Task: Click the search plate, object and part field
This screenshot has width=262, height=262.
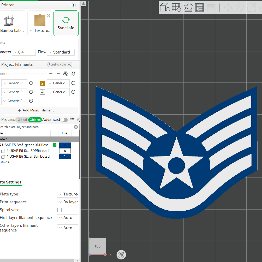Action: point(37,127)
